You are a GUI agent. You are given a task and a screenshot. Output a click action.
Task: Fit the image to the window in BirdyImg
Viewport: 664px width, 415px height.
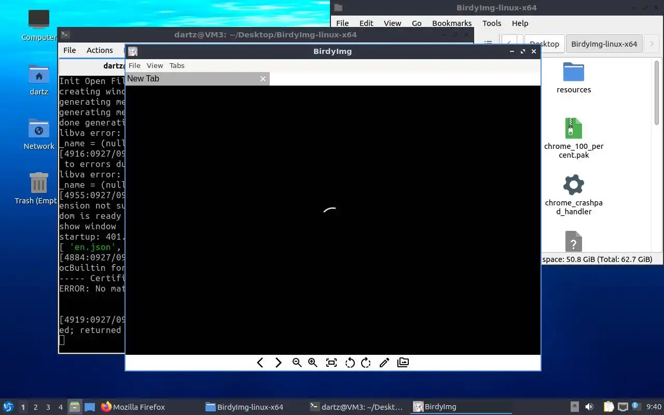[x=331, y=363]
